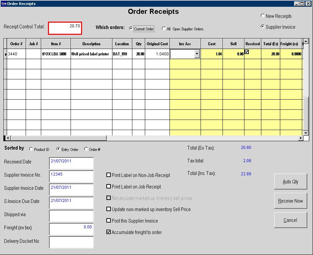Image resolution: width=313 pixels, height=255 pixels.
Task: Click the Location column header
Action: [122, 44]
